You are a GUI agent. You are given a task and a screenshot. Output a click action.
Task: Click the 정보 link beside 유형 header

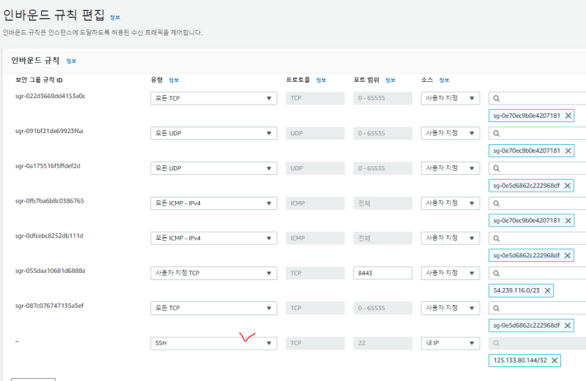click(174, 80)
